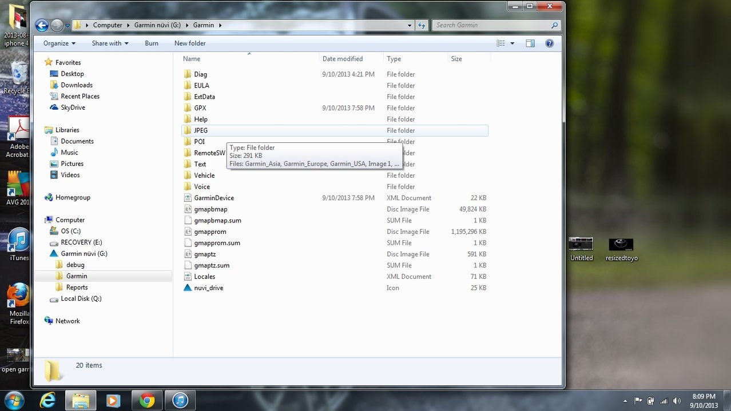Open the Organize menu
The image size is (731, 411).
pyautogui.click(x=59, y=43)
